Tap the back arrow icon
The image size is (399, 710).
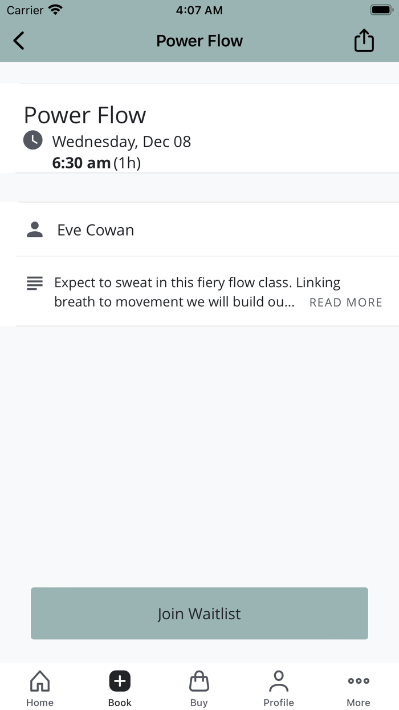coord(19,41)
